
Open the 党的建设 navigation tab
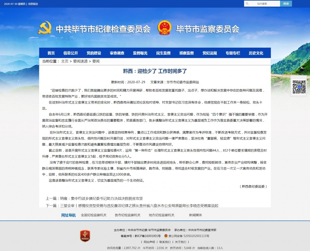[94, 53]
